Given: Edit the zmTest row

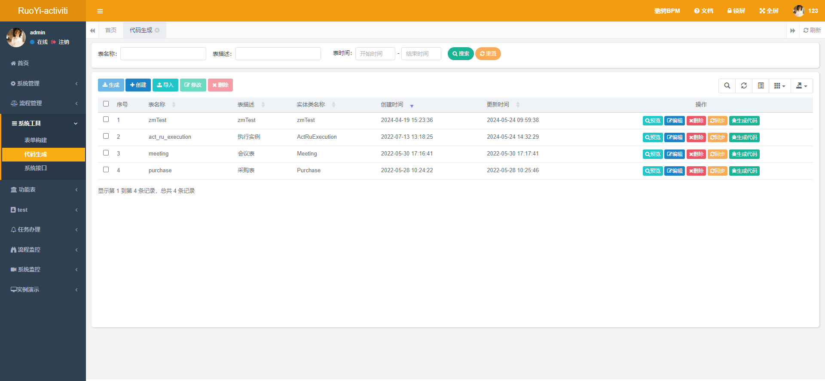Looking at the screenshot, I should click(675, 121).
